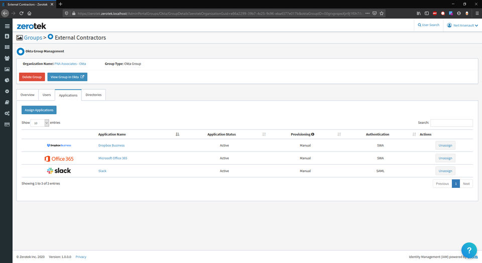Reload the page with refresh icon

pyautogui.click(x=21, y=13)
